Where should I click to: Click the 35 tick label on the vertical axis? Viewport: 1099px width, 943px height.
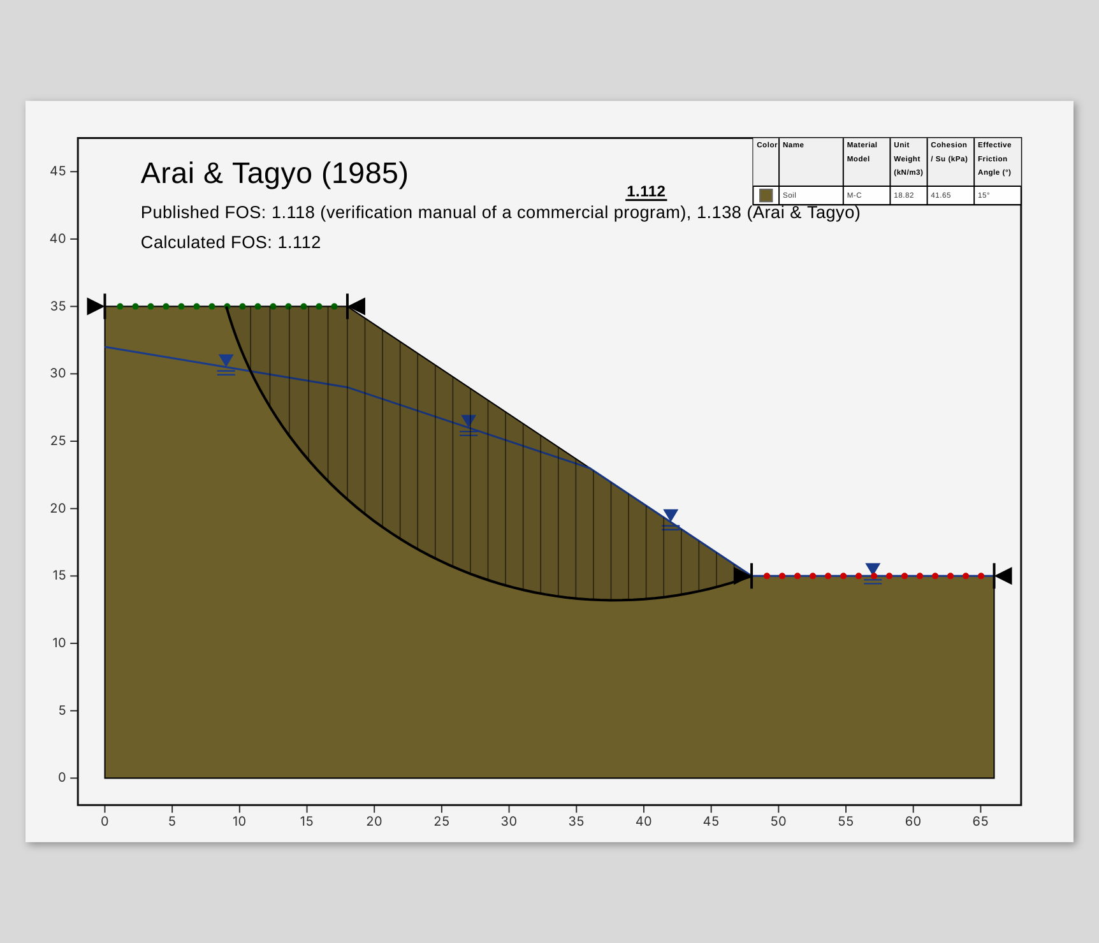[x=58, y=306]
